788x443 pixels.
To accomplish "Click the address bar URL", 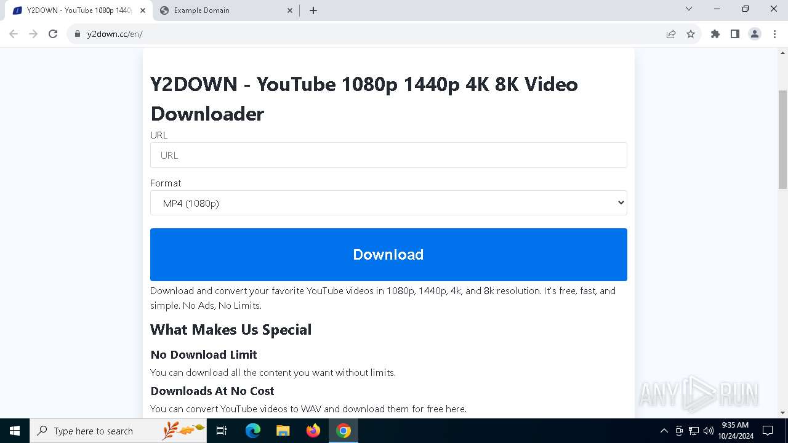I will pos(115,34).
